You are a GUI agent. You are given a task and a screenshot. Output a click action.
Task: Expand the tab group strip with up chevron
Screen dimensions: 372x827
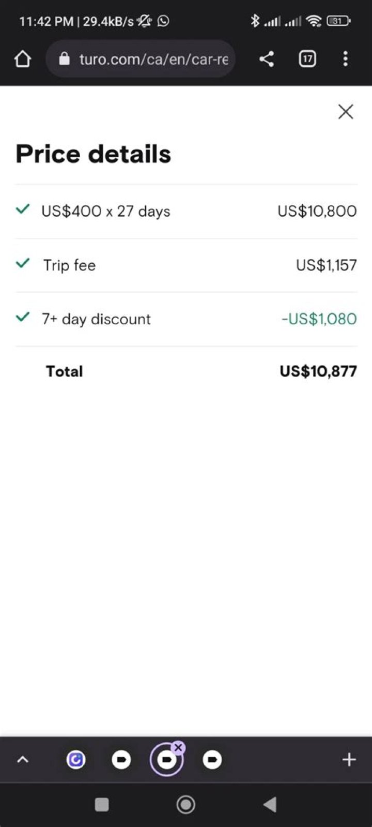click(23, 760)
